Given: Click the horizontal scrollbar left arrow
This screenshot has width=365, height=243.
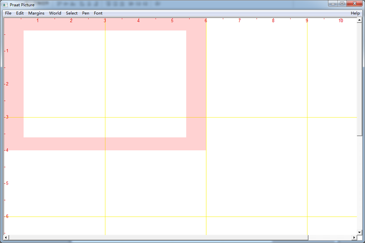Looking at the screenshot, I should tap(6, 238).
